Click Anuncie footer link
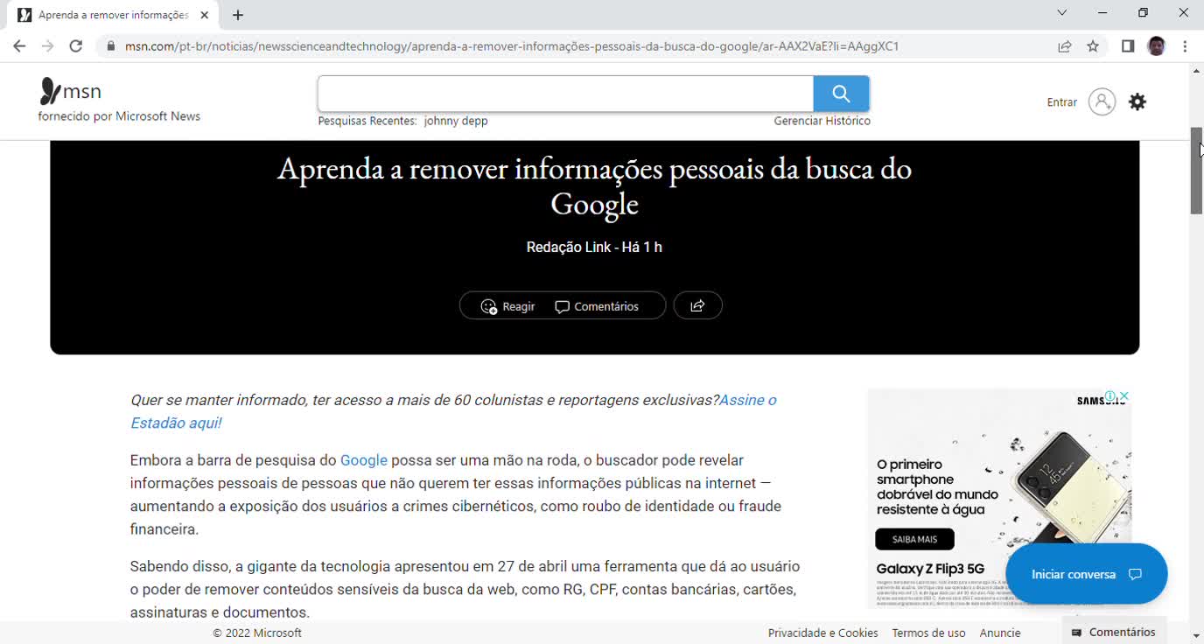The height and width of the screenshot is (644, 1204). pyautogui.click(x=1000, y=633)
